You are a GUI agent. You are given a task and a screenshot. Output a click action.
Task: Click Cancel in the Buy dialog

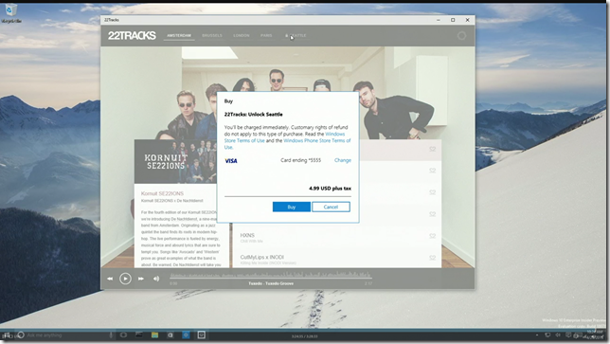[332, 207]
